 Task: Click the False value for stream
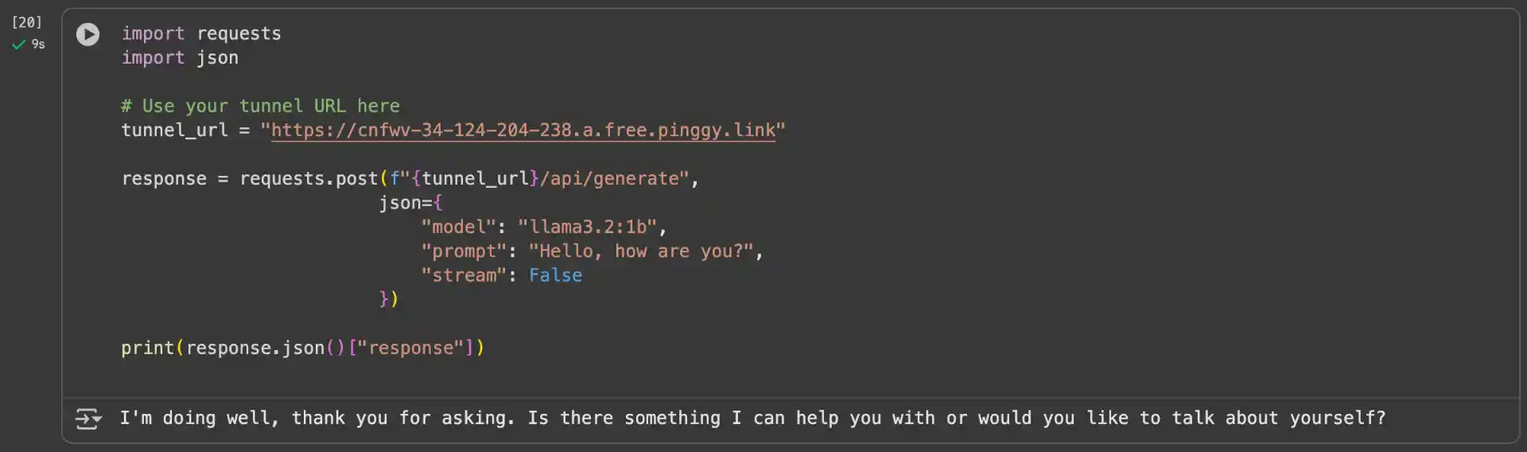pyautogui.click(x=555, y=275)
